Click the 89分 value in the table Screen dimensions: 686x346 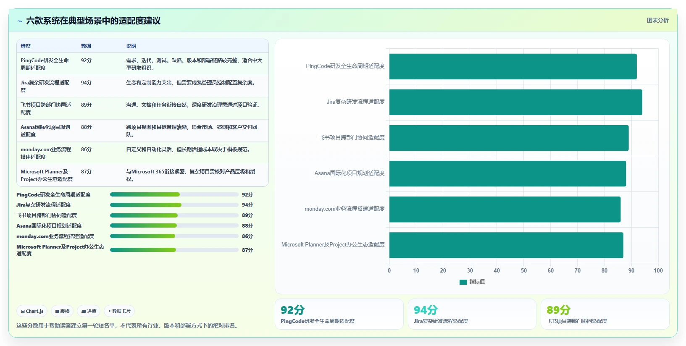click(86, 105)
